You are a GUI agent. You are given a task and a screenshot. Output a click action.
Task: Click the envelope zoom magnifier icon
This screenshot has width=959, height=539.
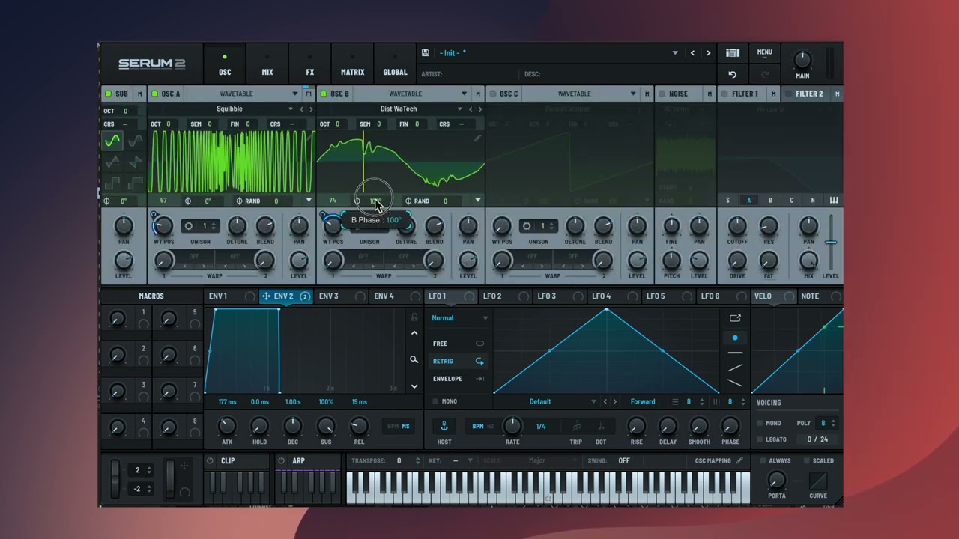pyautogui.click(x=414, y=360)
